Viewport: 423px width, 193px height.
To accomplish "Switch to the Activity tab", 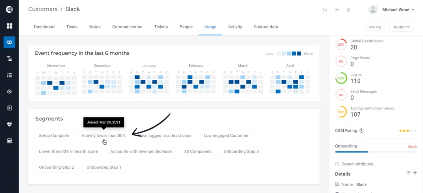I will (x=235, y=27).
